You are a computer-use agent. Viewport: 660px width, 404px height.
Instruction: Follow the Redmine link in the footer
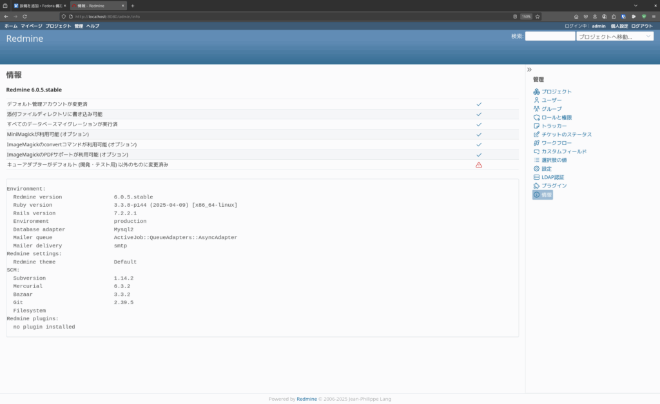click(x=307, y=399)
